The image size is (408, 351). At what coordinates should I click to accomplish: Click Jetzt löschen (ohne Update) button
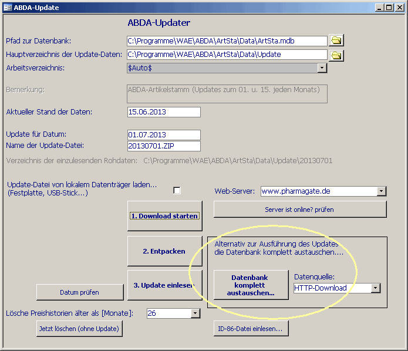tap(79, 329)
